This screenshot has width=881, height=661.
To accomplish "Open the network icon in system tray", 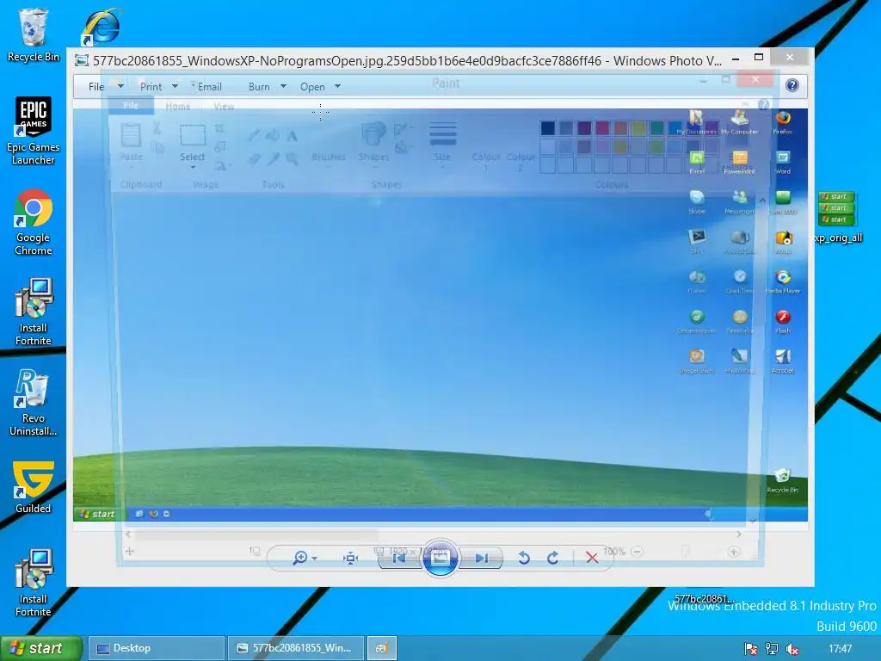I will pyautogui.click(x=772, y=649).
